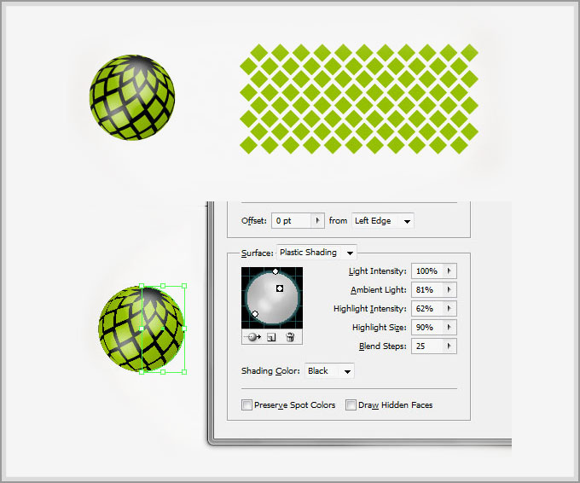Select the top light handle on the sphere
This screenshot has height=483, width=580.
click(275, 271)
